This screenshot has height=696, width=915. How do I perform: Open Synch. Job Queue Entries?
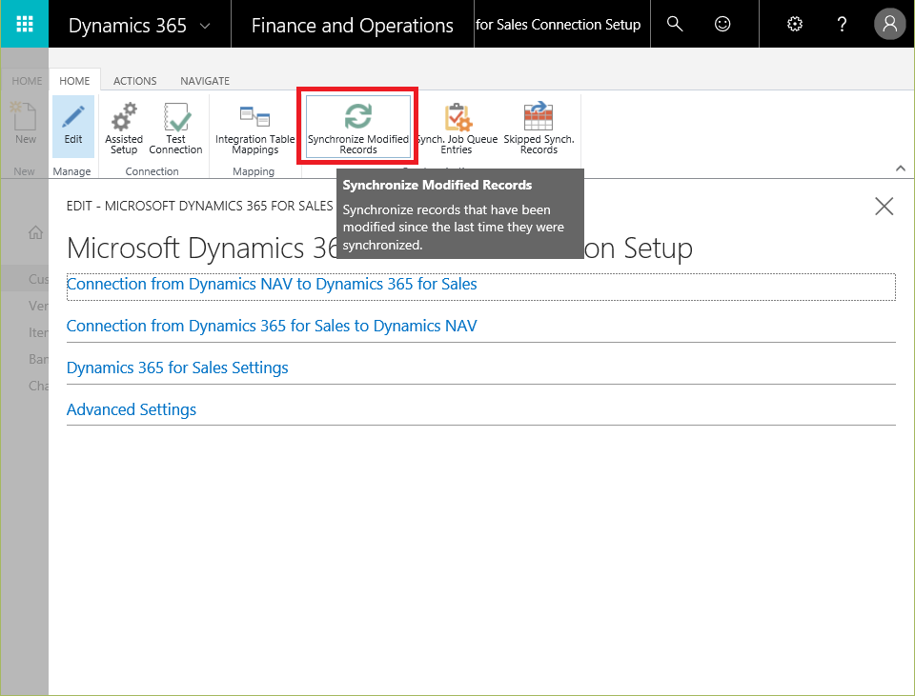tap(457, 128)
